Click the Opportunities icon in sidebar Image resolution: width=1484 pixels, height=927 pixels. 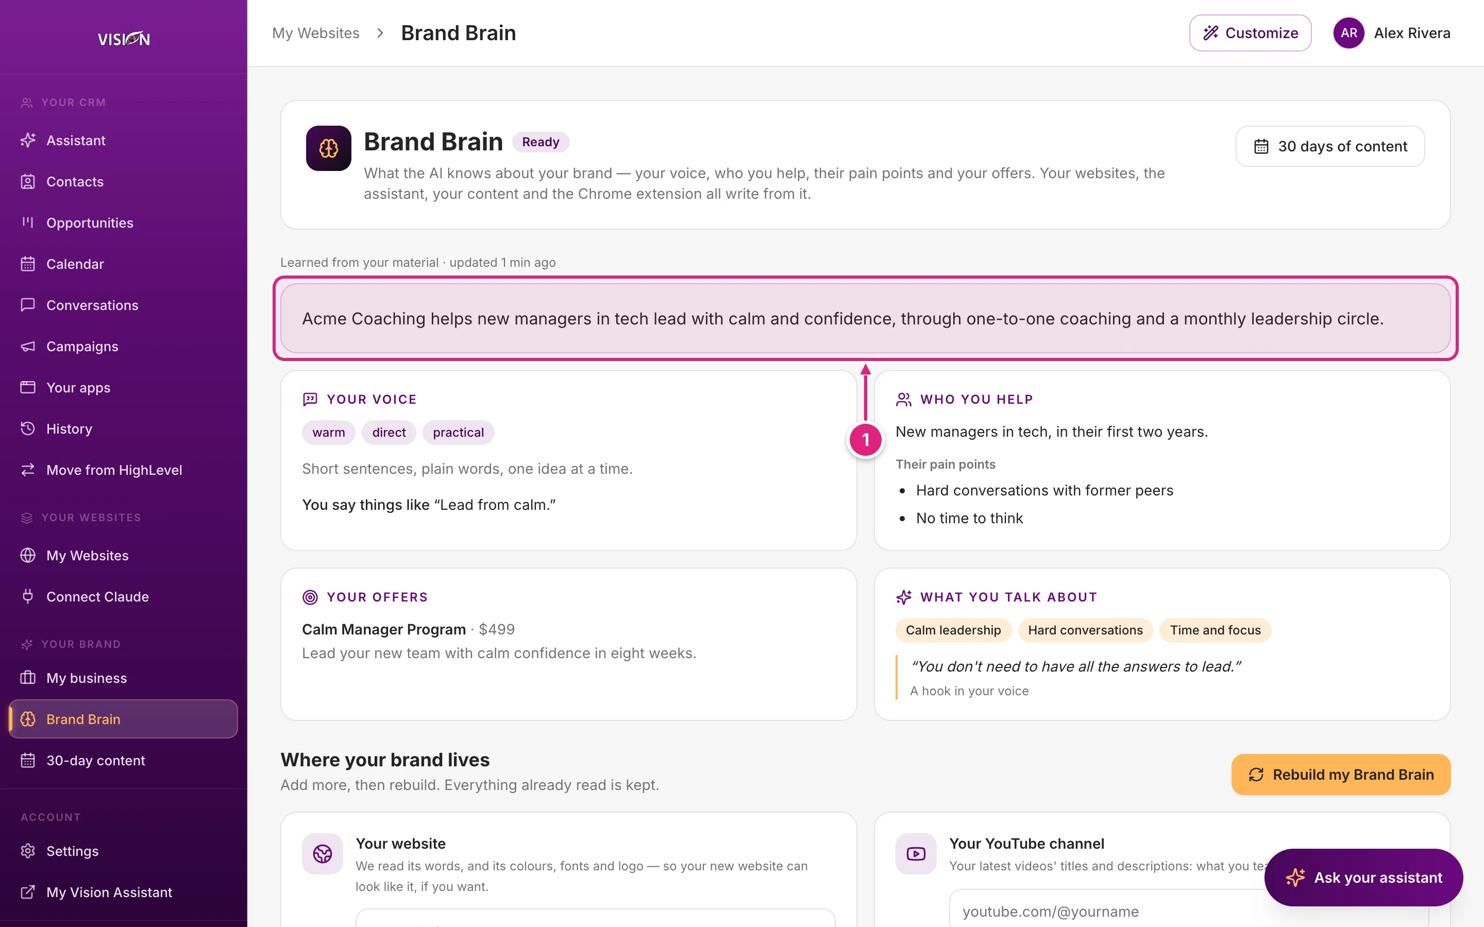click(28, 222)
